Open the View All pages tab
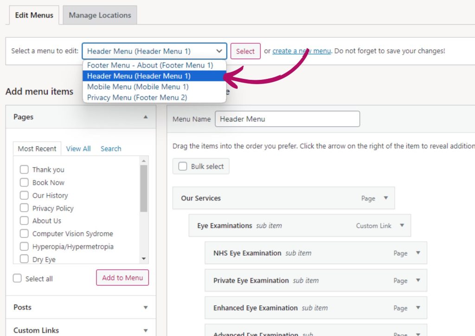This screenshot has width=475, height=336. (x=78, y=149)
